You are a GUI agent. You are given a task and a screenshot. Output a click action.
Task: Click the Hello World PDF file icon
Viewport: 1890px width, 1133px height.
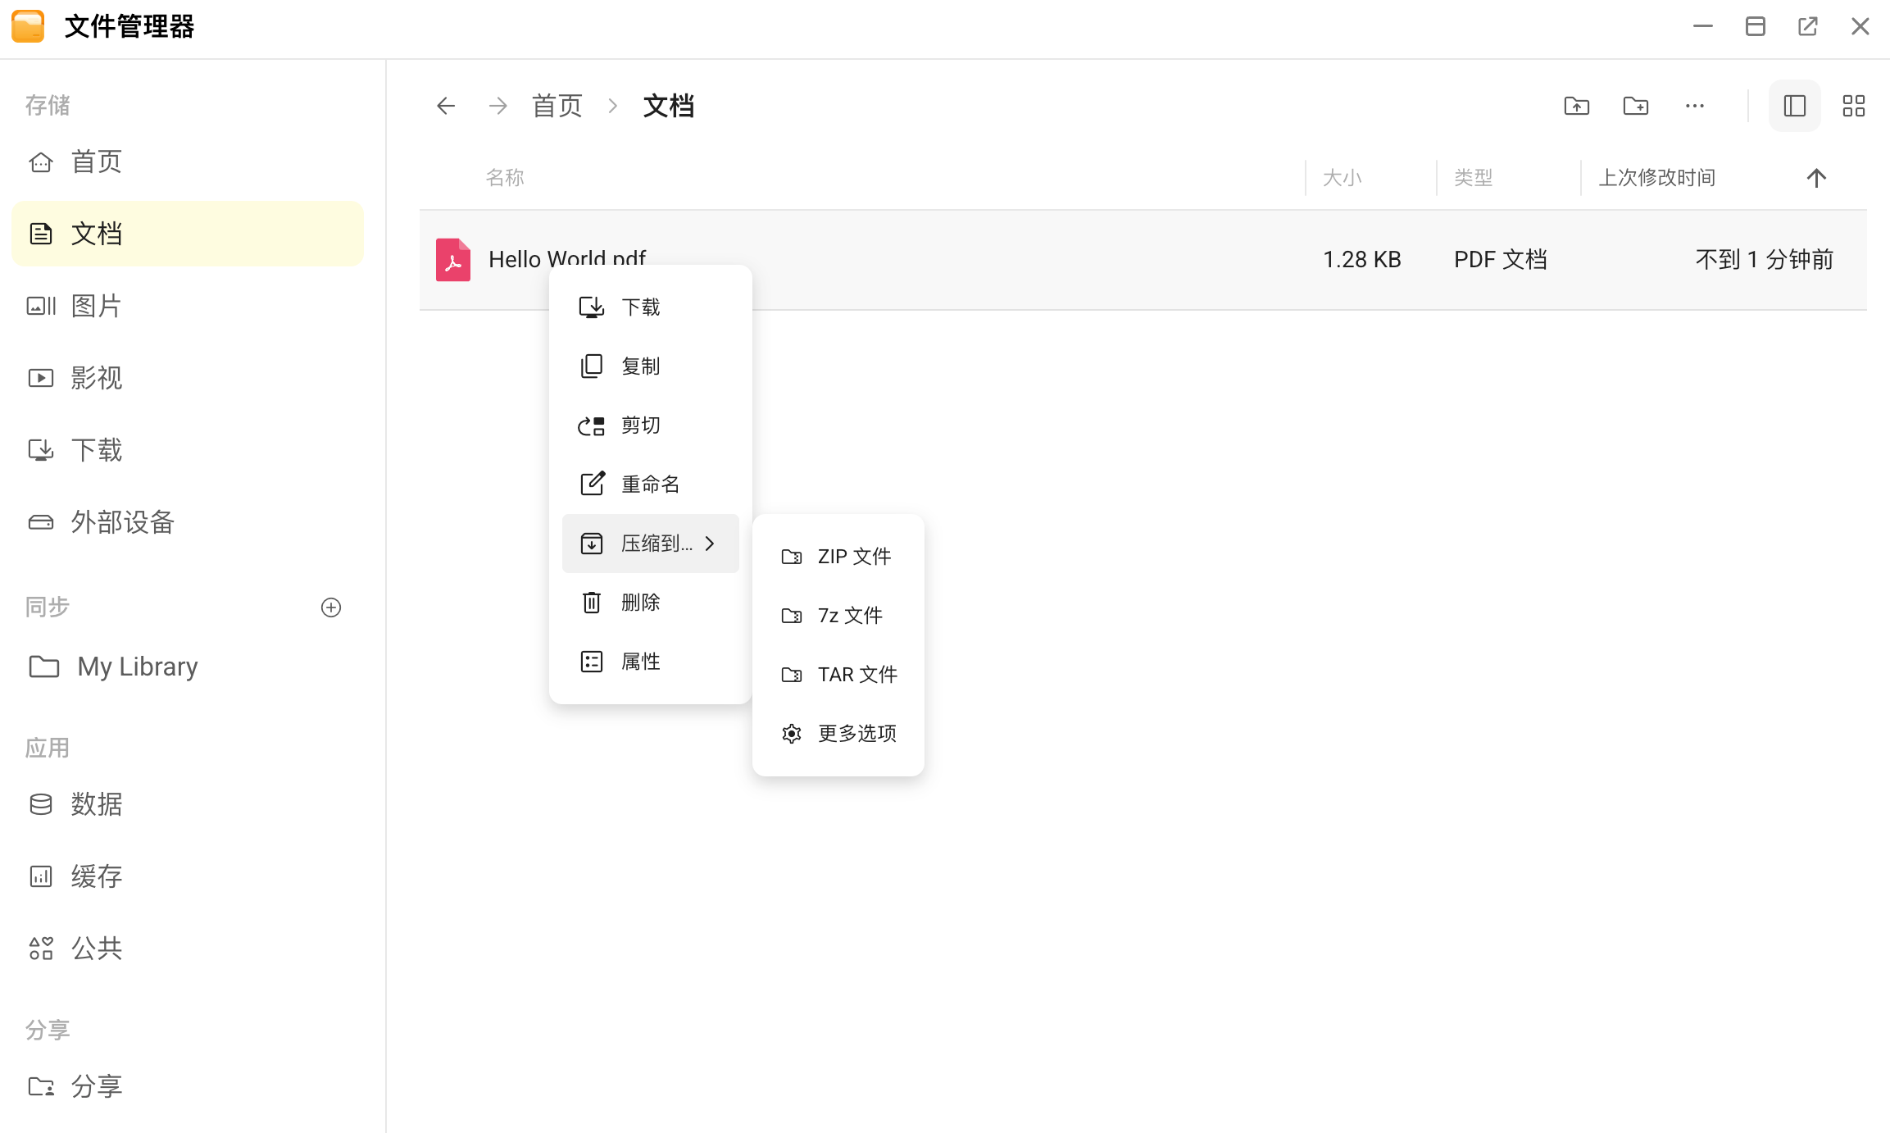click(x=453, y=260)
